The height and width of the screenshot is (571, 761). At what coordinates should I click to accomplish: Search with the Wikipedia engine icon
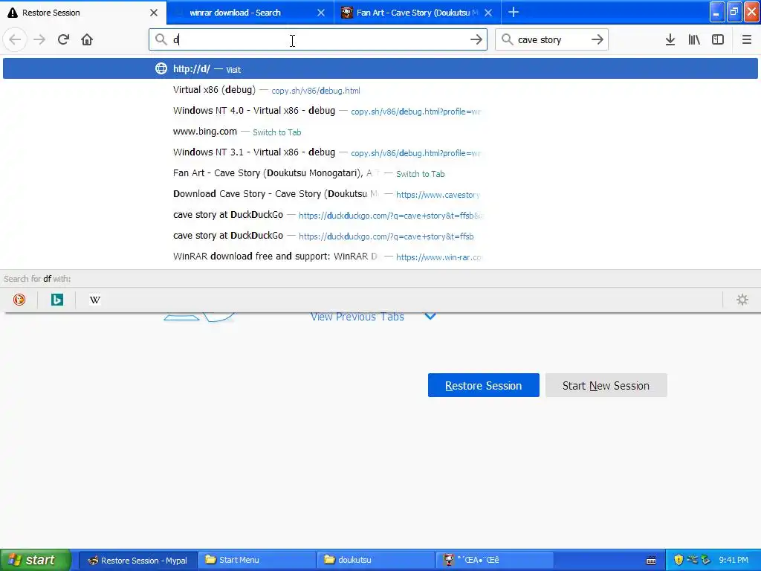click(95, 300)
